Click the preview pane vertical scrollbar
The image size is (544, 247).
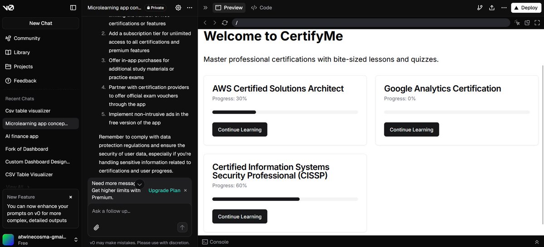pyautogui.click(x=543, y=144)
